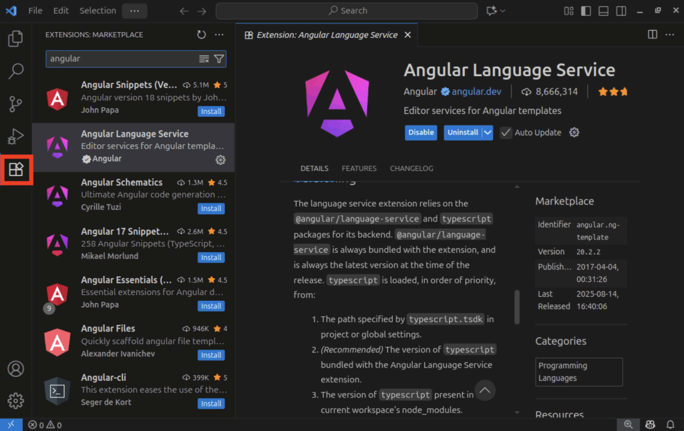Toggle the Auto Update checkbox
Viewport: 684px width, 431px height.
coord(506,132)
